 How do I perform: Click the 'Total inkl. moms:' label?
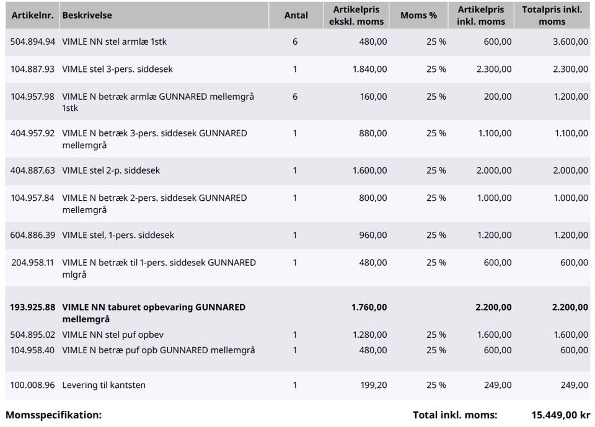pyautogui.click(x=455, y=415)
